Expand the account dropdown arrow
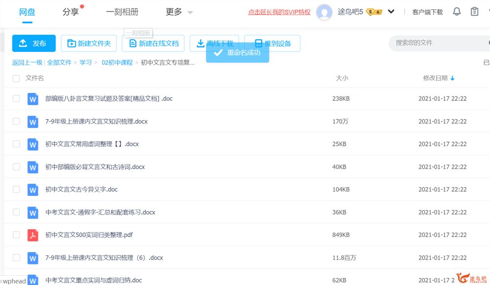 click(x=391, y=12)
